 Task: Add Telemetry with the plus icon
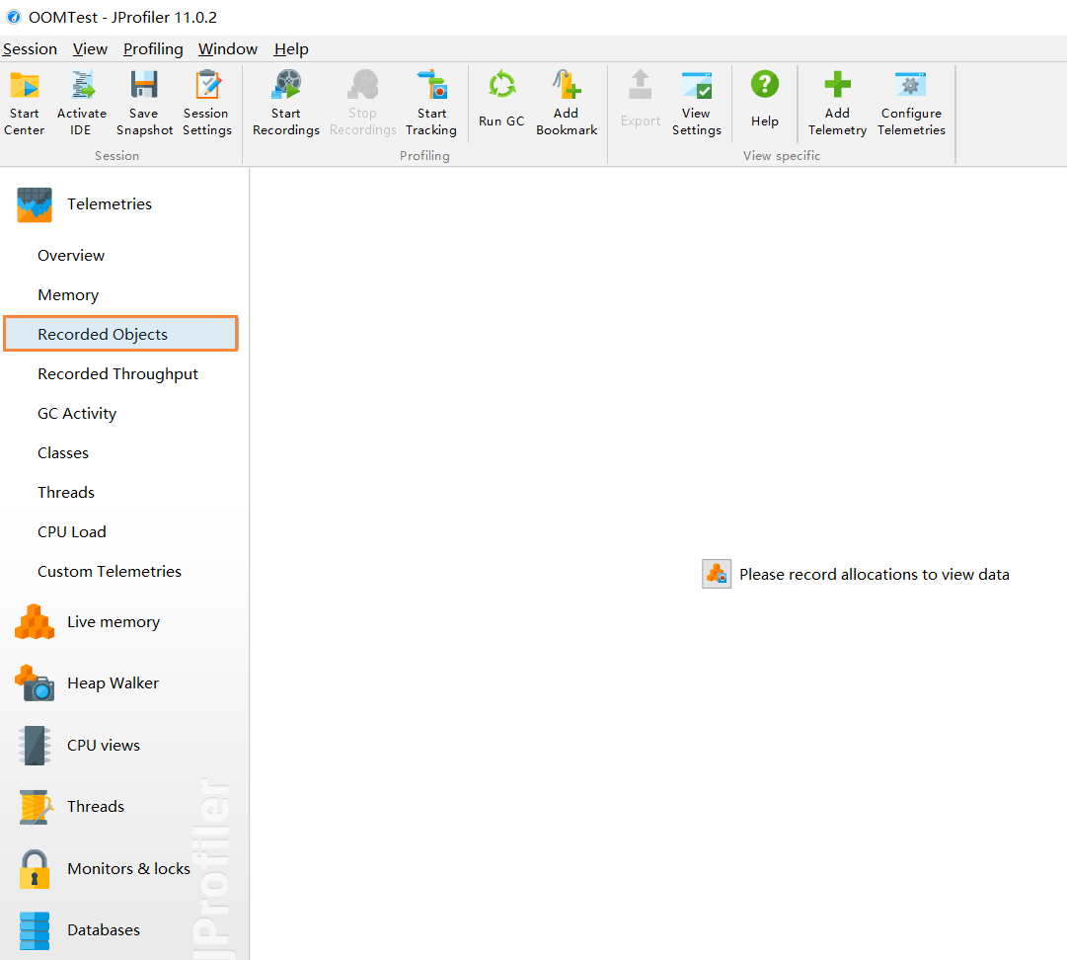coord(837,103)
